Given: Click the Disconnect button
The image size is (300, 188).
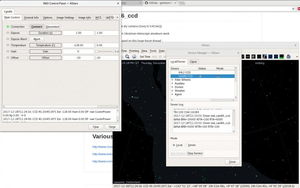Looking at the screenshot, I should pyautogui.click(x=53, y=27).
